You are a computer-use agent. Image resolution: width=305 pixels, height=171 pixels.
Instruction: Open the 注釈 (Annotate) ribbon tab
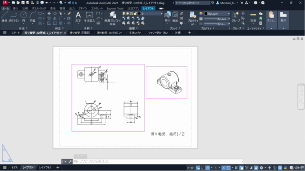tap(25, 9)
